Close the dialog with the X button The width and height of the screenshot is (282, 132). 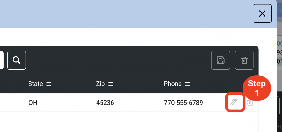click(262, 14)
